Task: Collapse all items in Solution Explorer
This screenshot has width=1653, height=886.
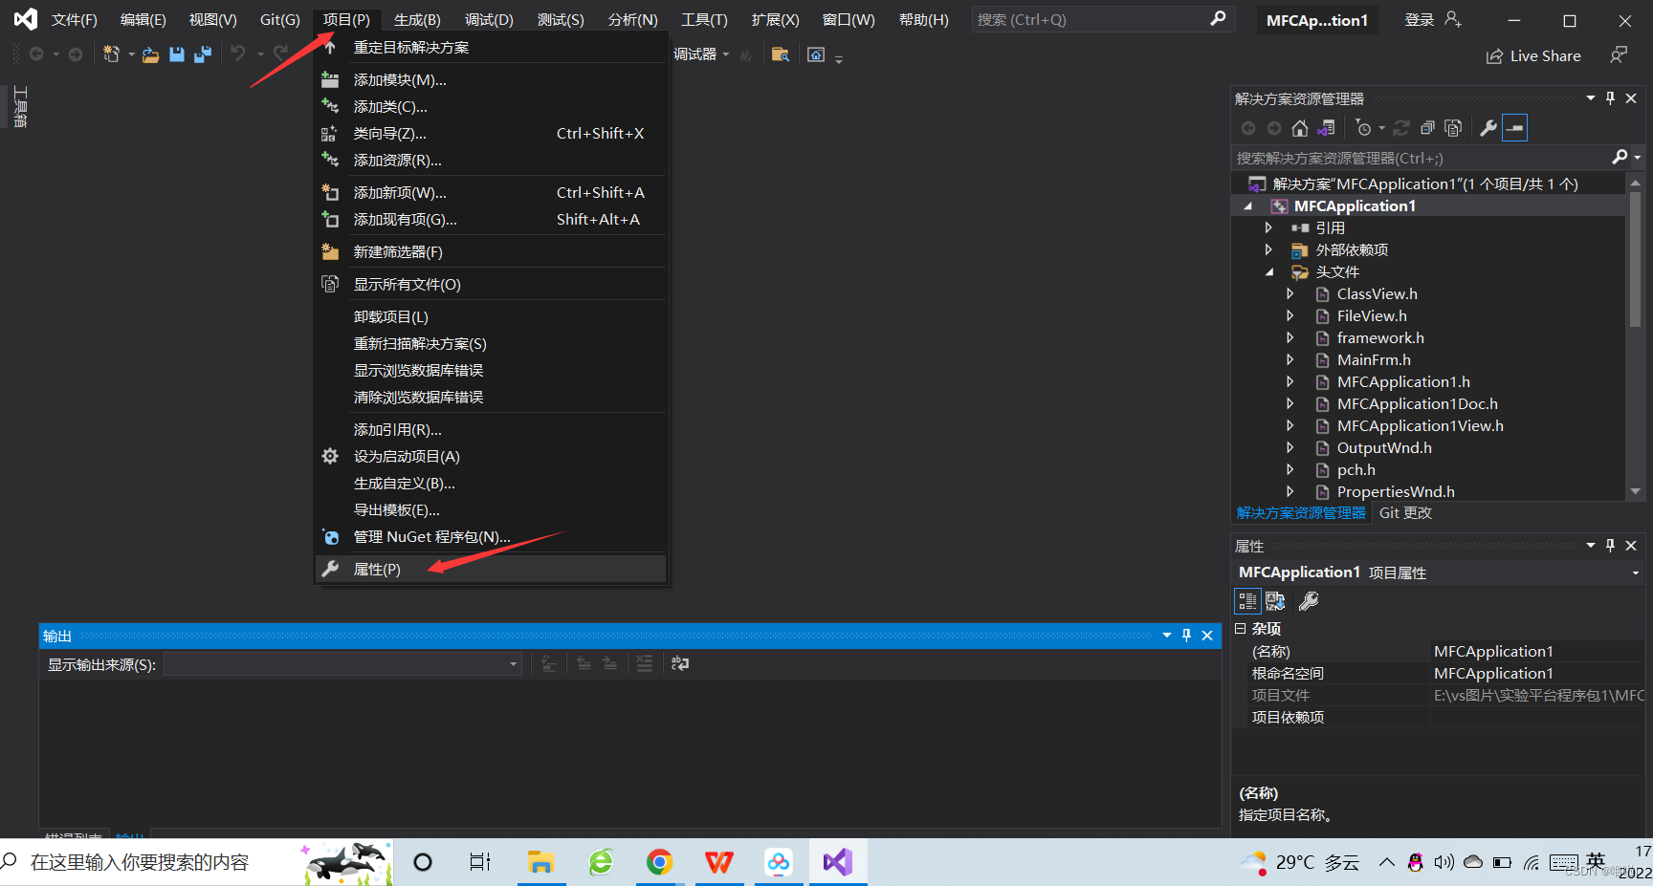Action: pos(1427,128)
